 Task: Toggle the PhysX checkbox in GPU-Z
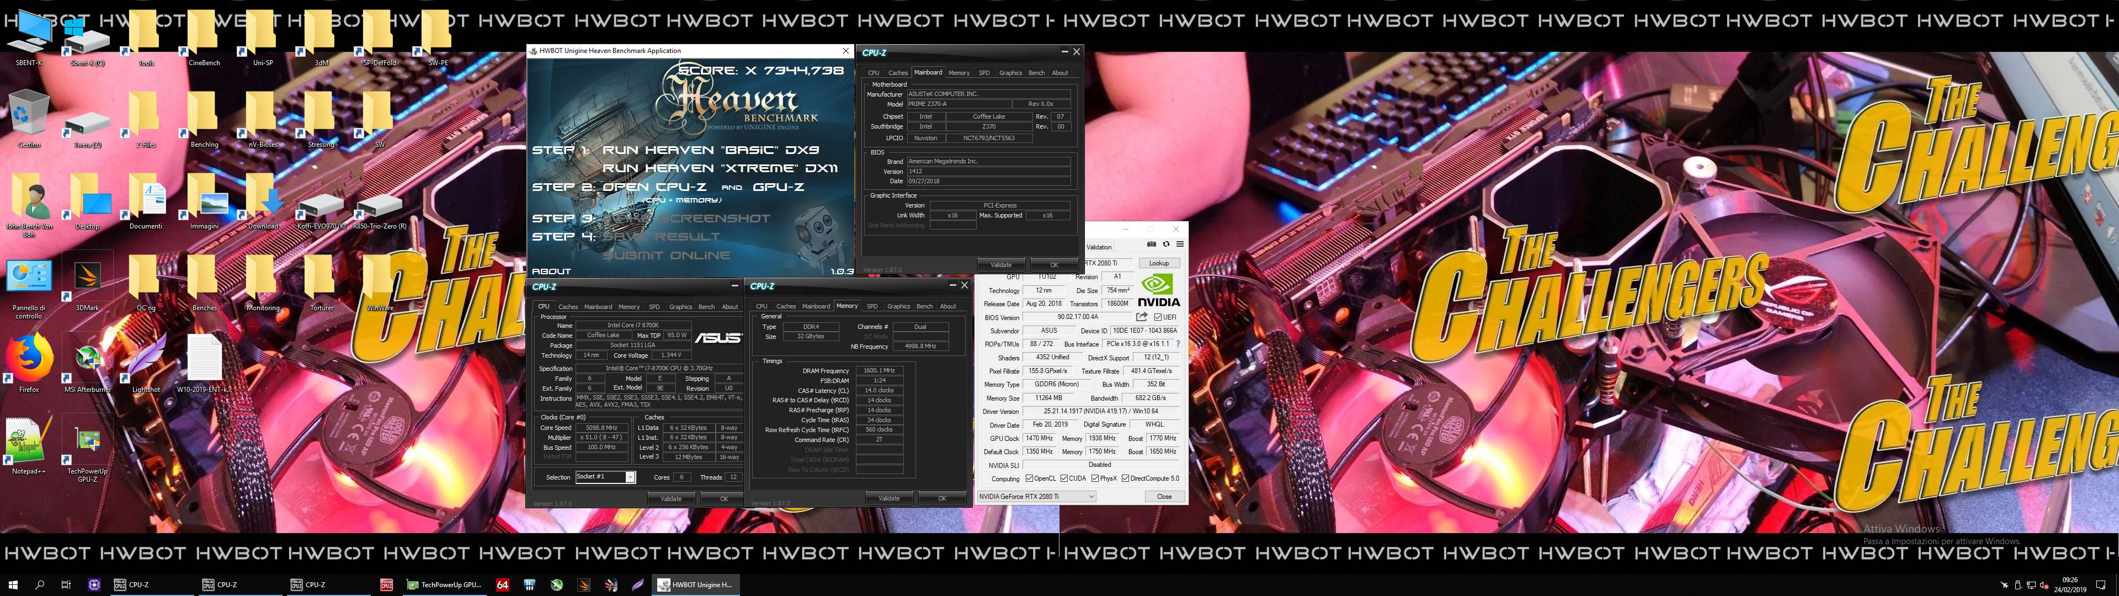pyautogui.click(x=1095, y=478)
